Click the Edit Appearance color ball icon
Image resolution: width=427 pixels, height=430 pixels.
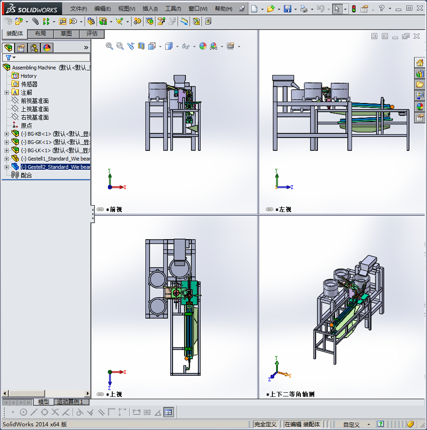pyautogui.click(x=203, y=46)
